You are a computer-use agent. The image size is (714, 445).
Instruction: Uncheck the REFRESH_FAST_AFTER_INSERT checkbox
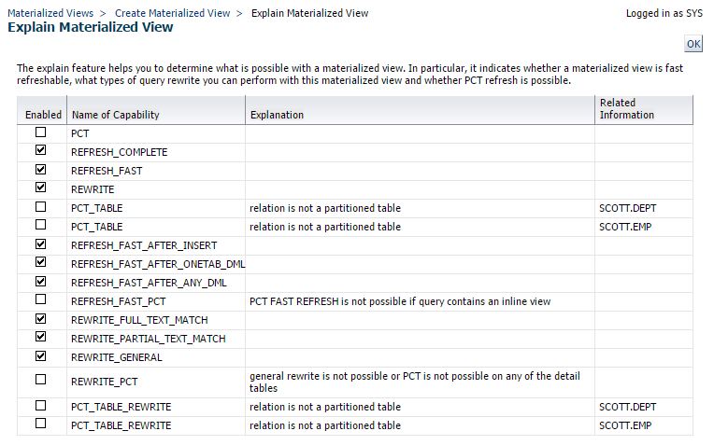tap(40, 244)
